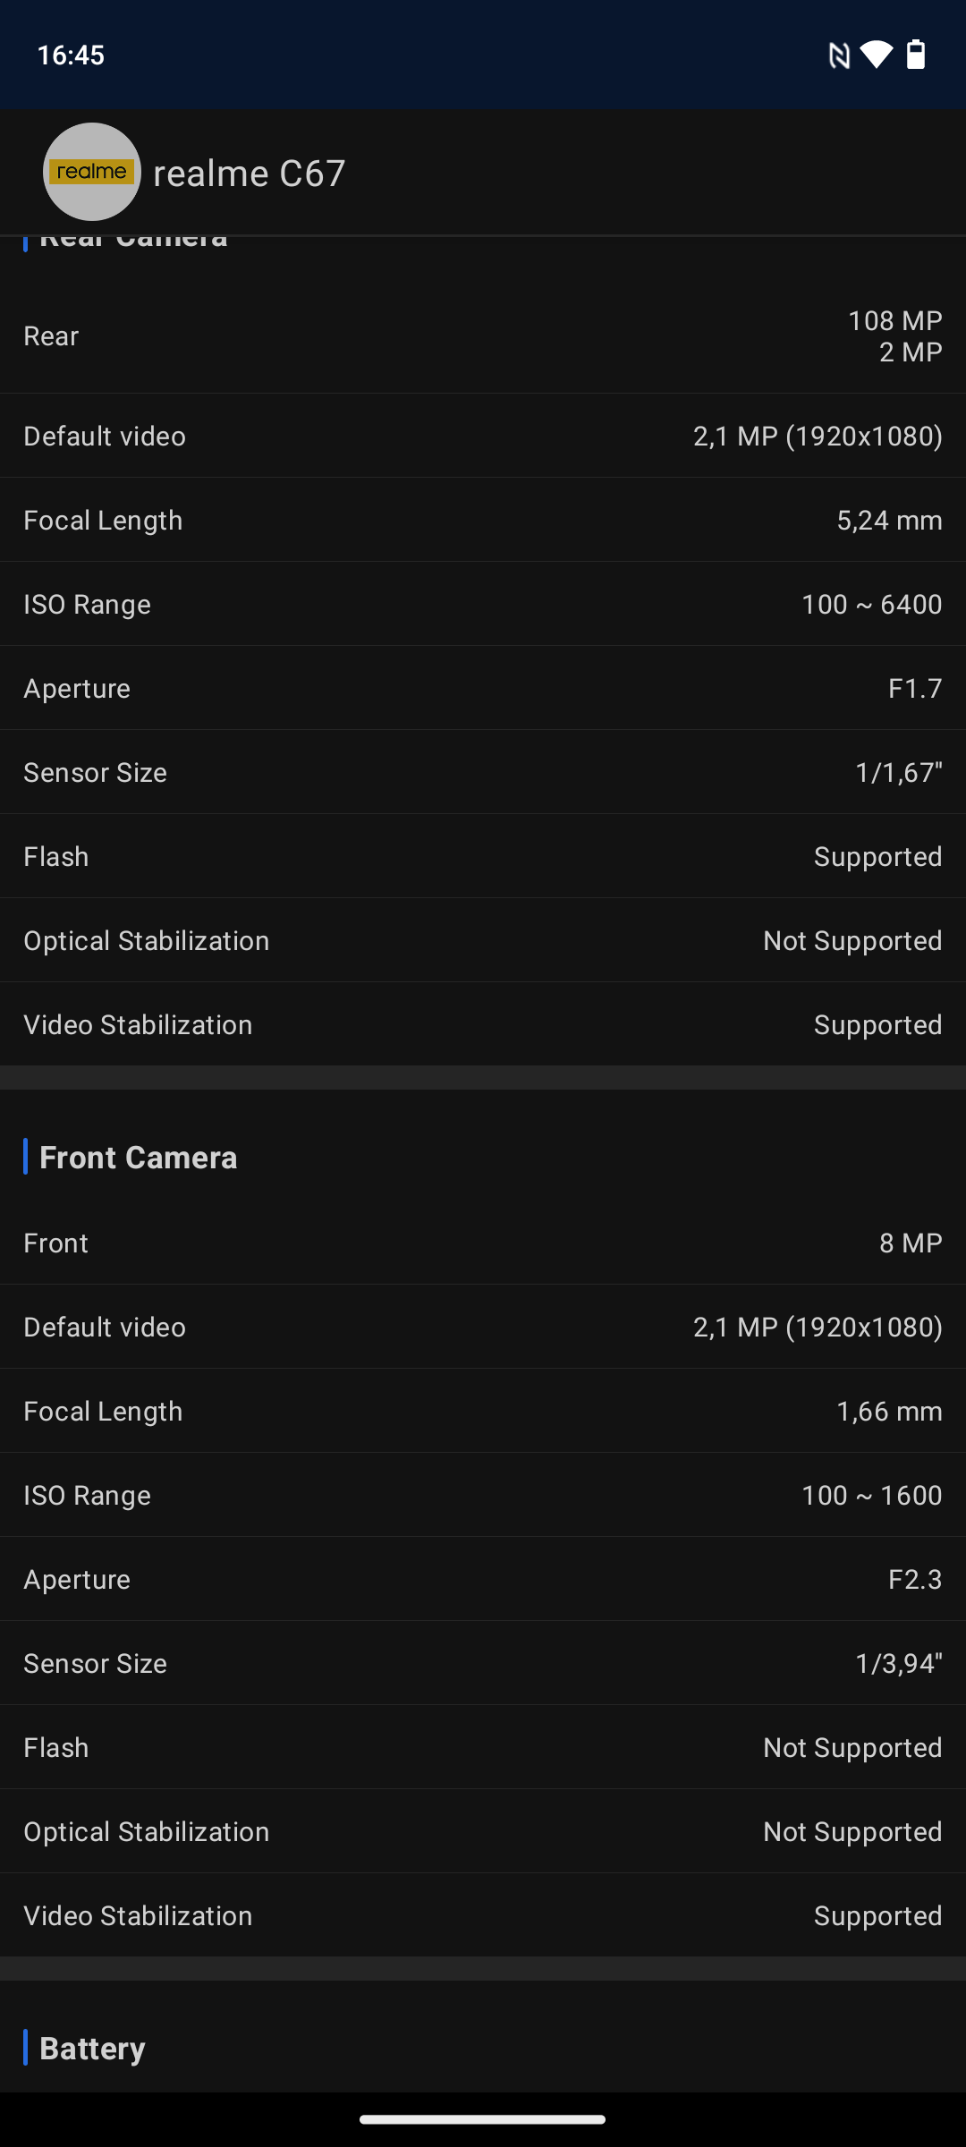Tap the Aperture F2.3 row
The height and width of the screenshot is (2147, 966).
[483, 1579]
